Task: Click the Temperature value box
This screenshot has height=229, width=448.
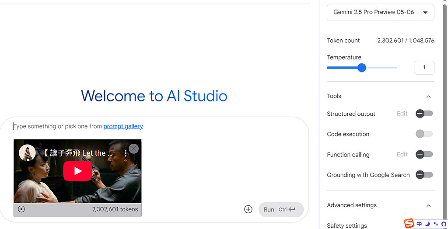Action: coord(424,68)
